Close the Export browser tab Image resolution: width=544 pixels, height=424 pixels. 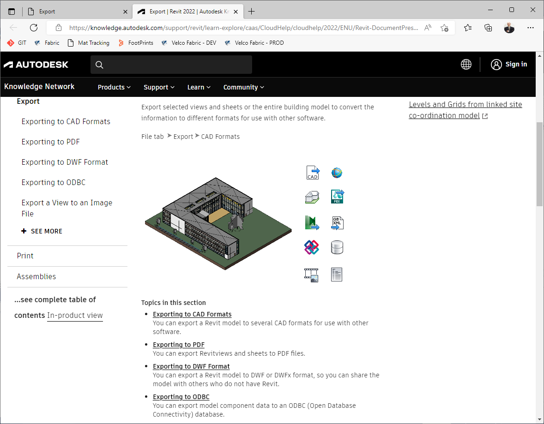(x=125, y=12)
